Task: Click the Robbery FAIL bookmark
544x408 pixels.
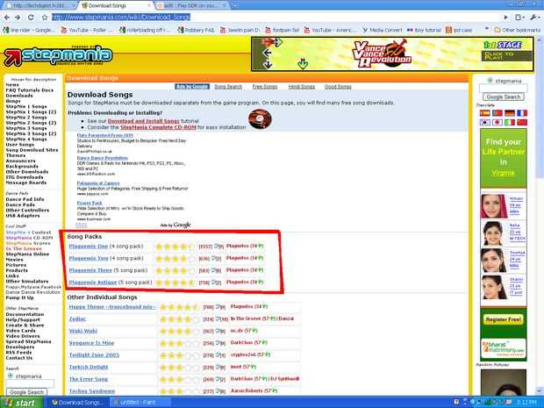Action: click(x=196, y=30)
